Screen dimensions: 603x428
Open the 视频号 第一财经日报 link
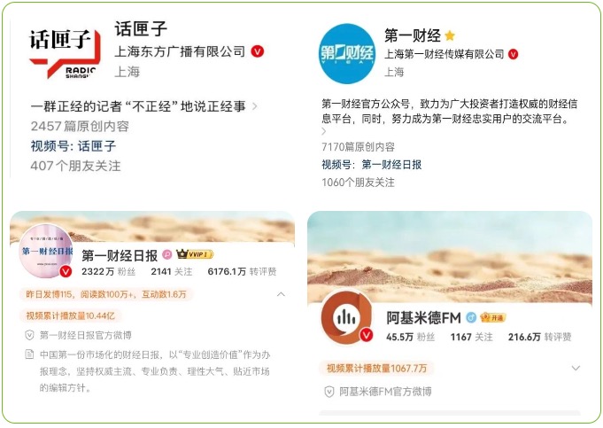pos(372,165)
